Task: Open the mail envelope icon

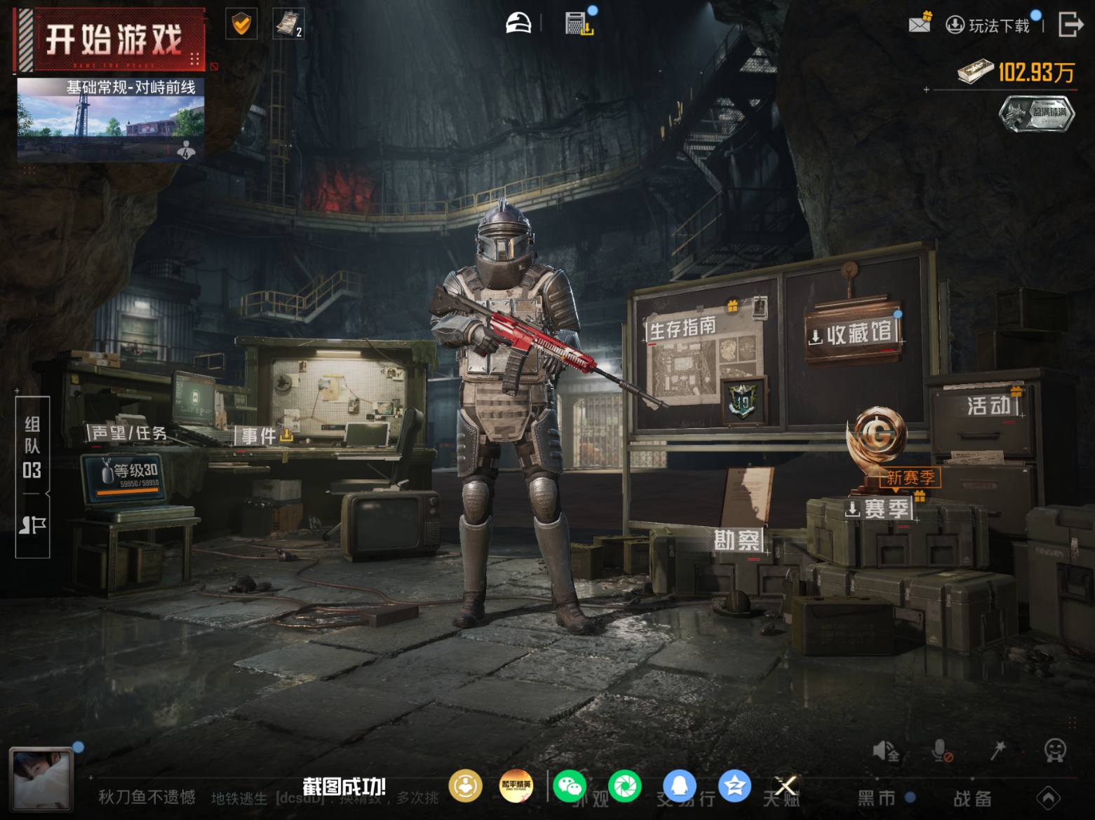Action: (920, 23)
